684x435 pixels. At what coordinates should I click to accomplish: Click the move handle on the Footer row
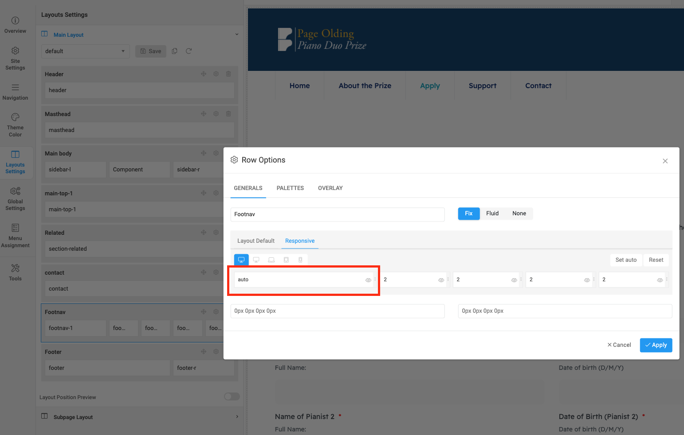pyautogui.click(x=204, y=352)
